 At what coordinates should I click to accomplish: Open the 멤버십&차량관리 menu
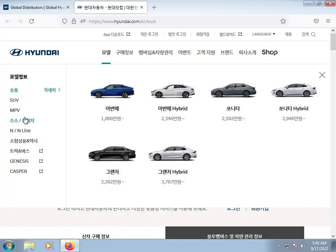point(156,52)
